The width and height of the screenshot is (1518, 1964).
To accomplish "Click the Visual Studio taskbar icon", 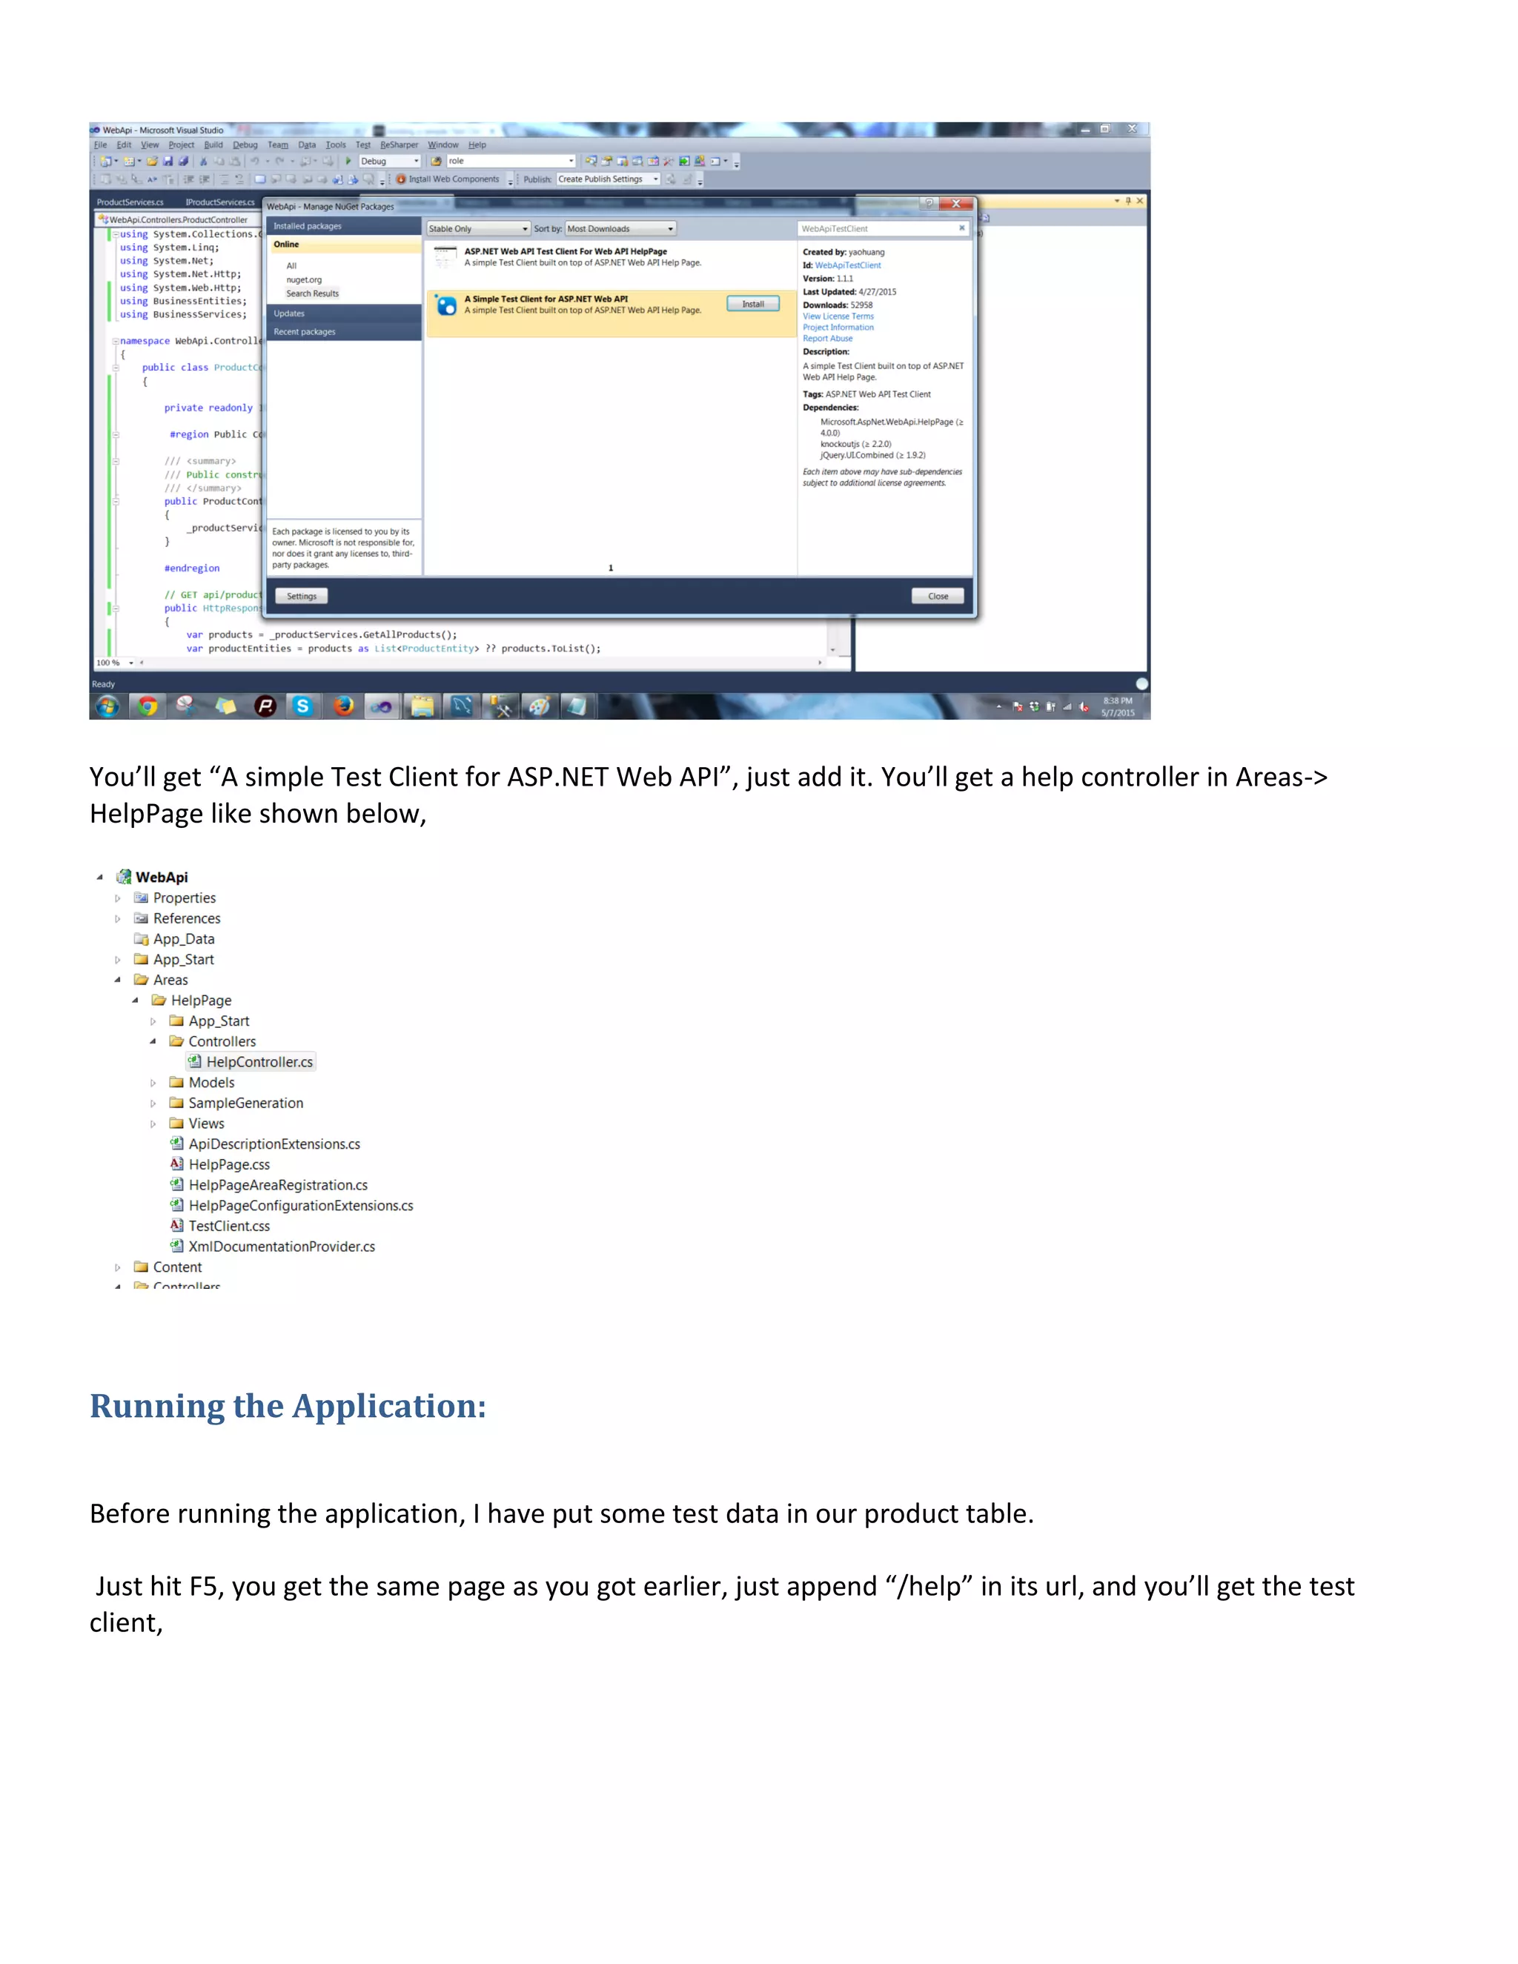I will click(381, 706).
